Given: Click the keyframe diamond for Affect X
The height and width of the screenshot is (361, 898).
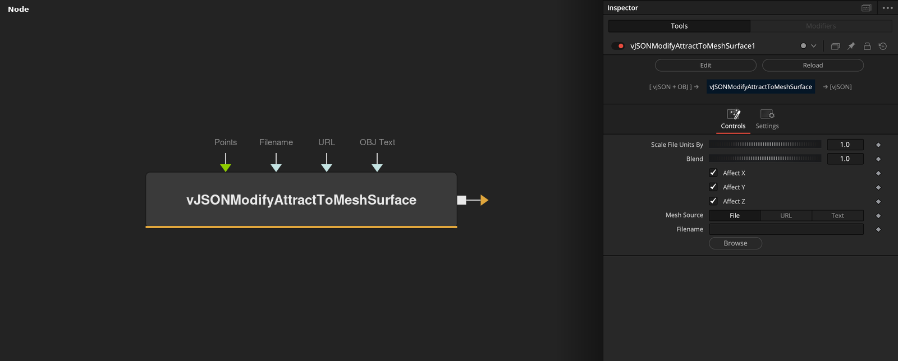Looking at the screenshot, I should (x=878, y=173).
